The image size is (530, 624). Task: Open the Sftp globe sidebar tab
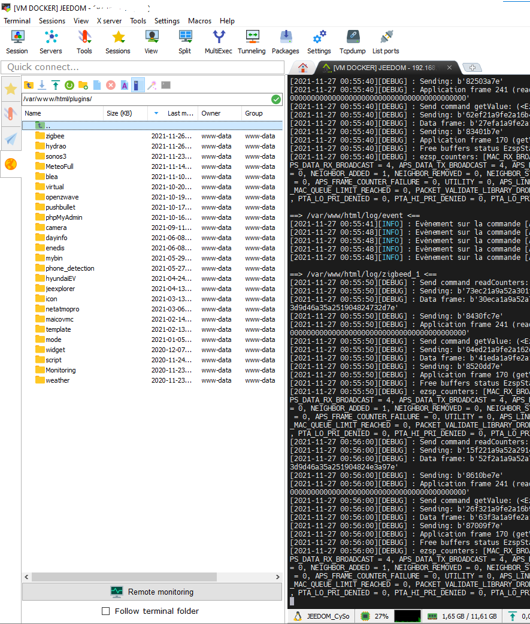[x=11, y=163]
